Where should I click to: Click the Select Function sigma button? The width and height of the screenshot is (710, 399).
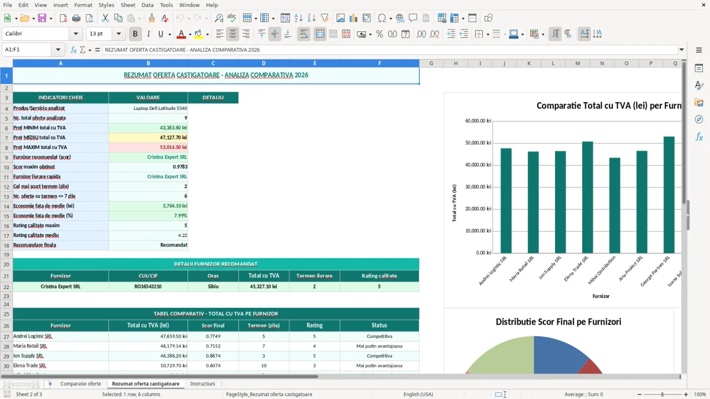tap(83, 50)
